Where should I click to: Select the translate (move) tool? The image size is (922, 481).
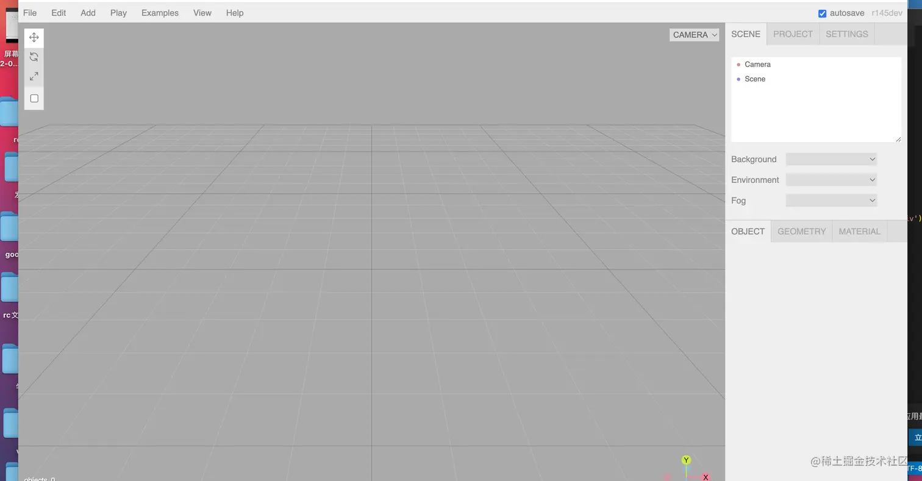pyautogui.click(x=34, y=37)
